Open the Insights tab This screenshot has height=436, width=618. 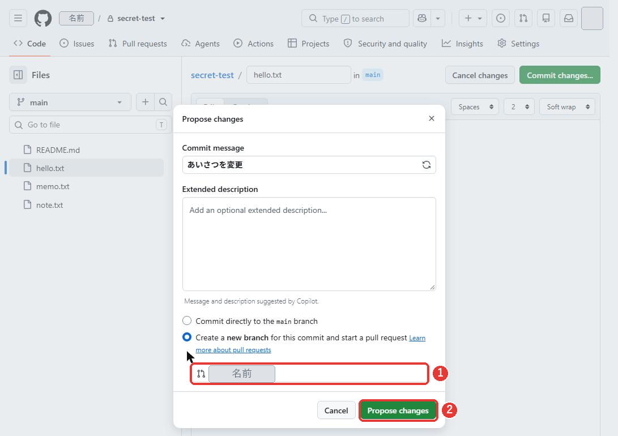[462, 44]
